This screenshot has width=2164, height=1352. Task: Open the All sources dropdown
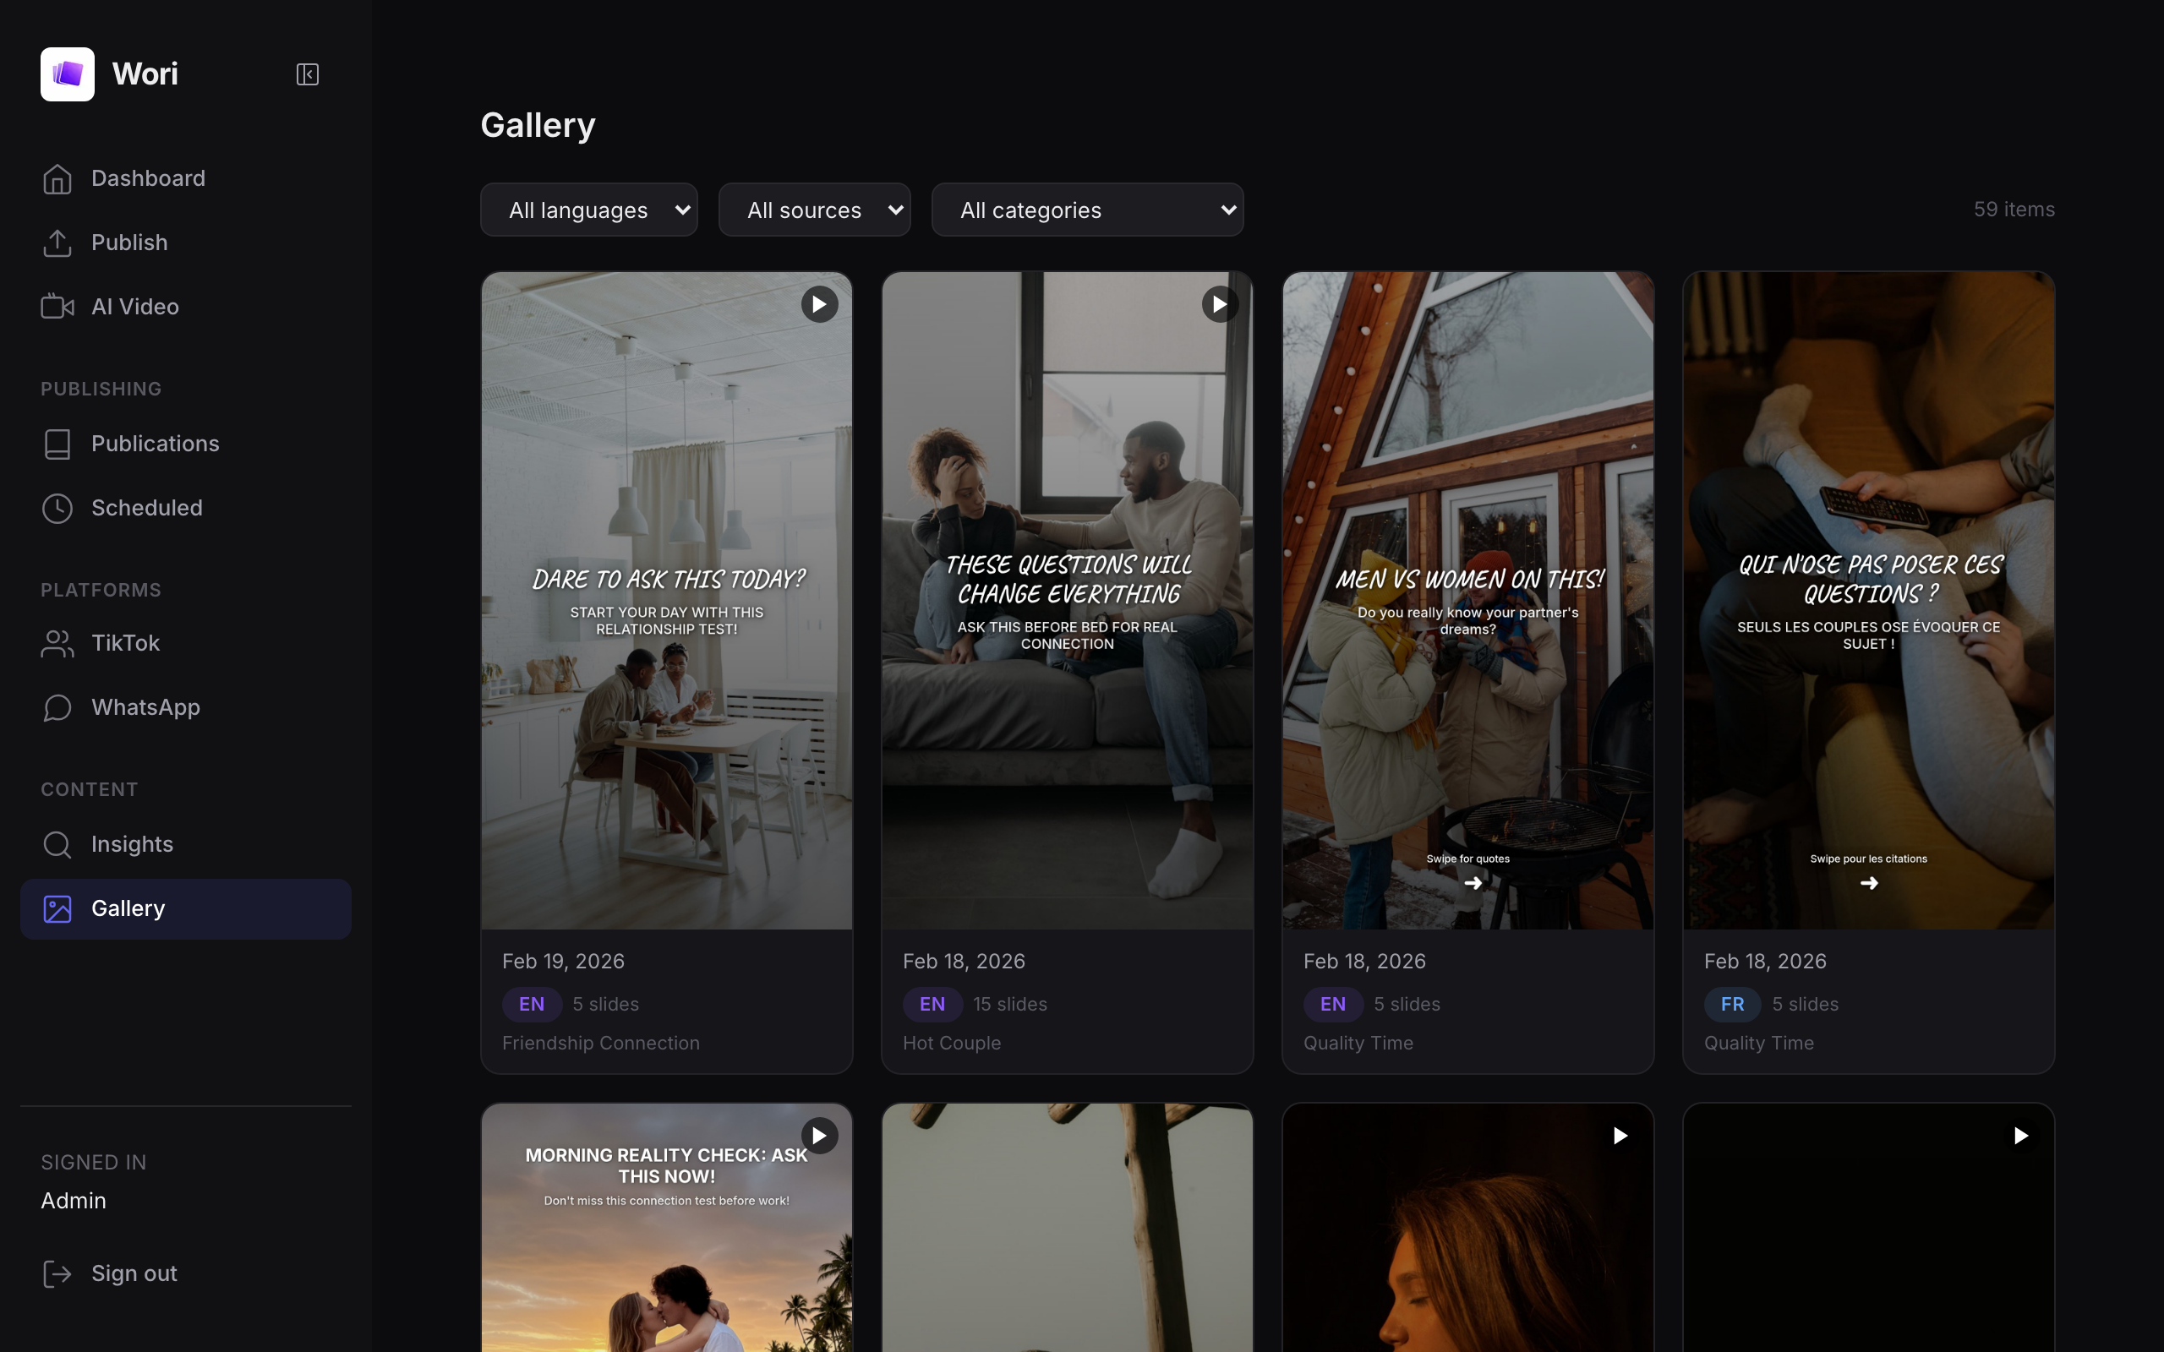click(814, 210)
